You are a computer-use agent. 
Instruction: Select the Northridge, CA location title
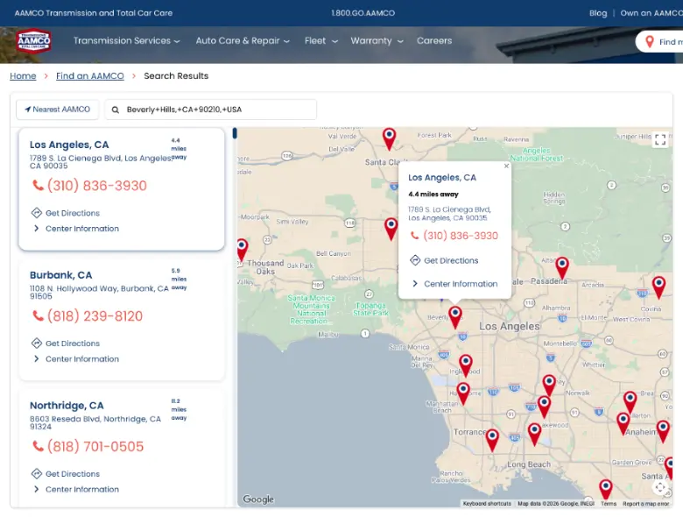tap(67, 406)
